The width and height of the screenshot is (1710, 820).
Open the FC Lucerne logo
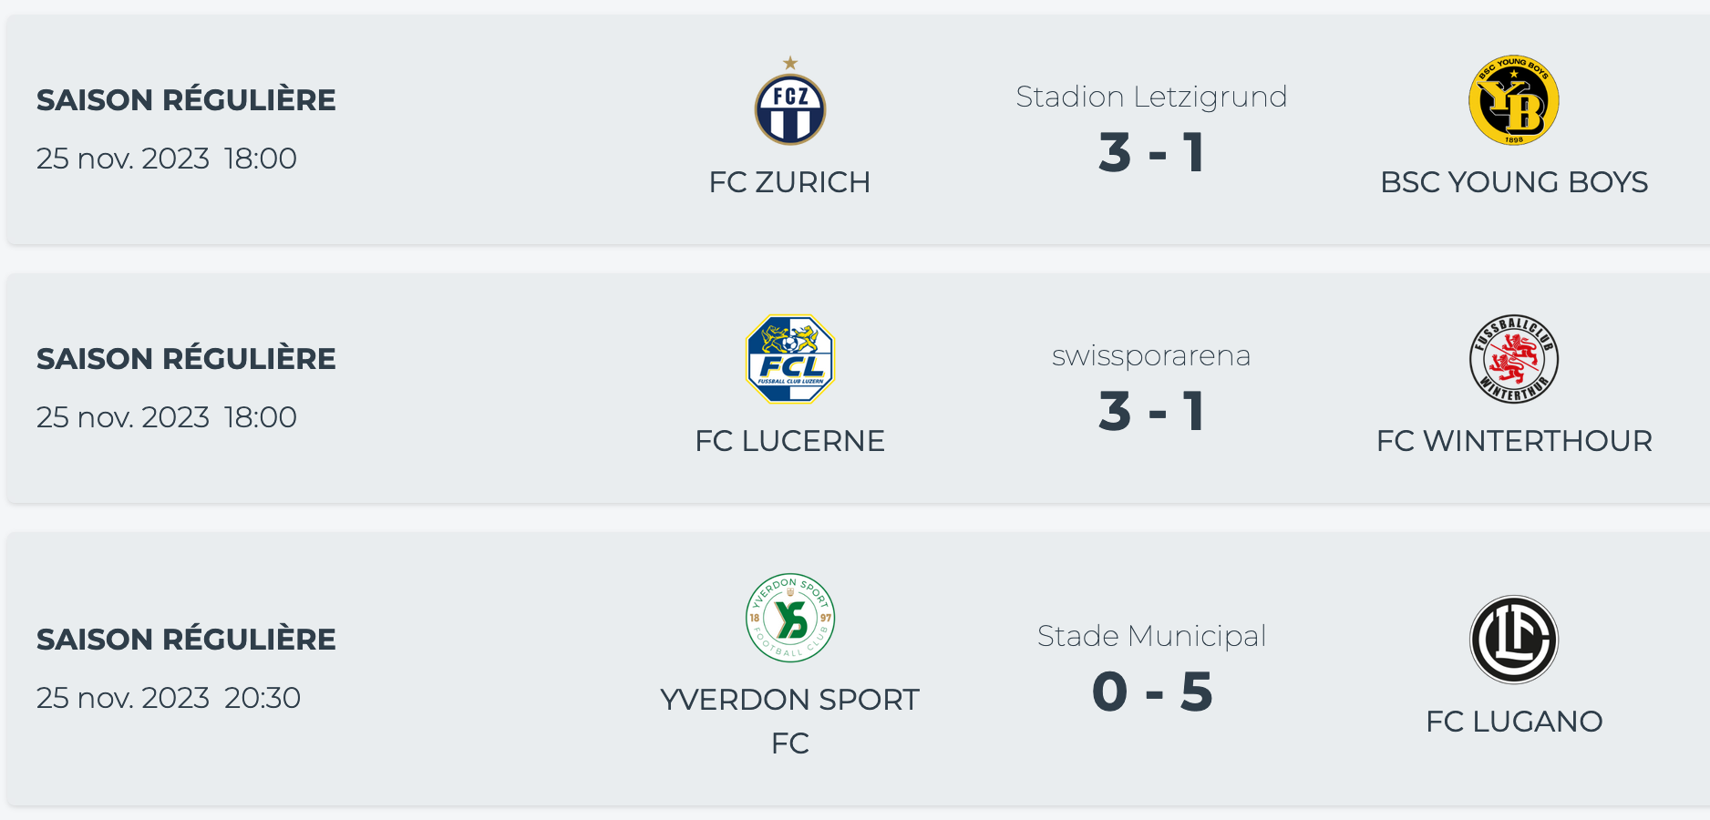tap(789, 359)
